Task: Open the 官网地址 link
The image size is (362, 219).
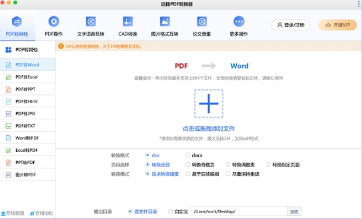Action: coord(44,214)
